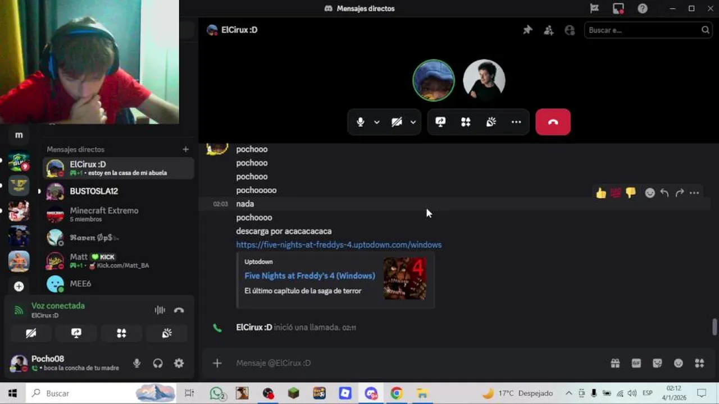Open the Matt KICK direct message
Image resolution: width=719 pixels, height=404 pixels.
click(119, 261)
